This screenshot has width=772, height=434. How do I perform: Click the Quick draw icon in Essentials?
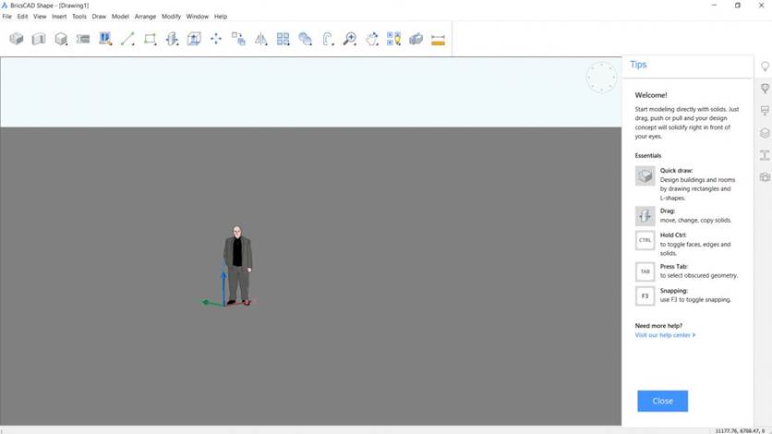pos(645,175)
